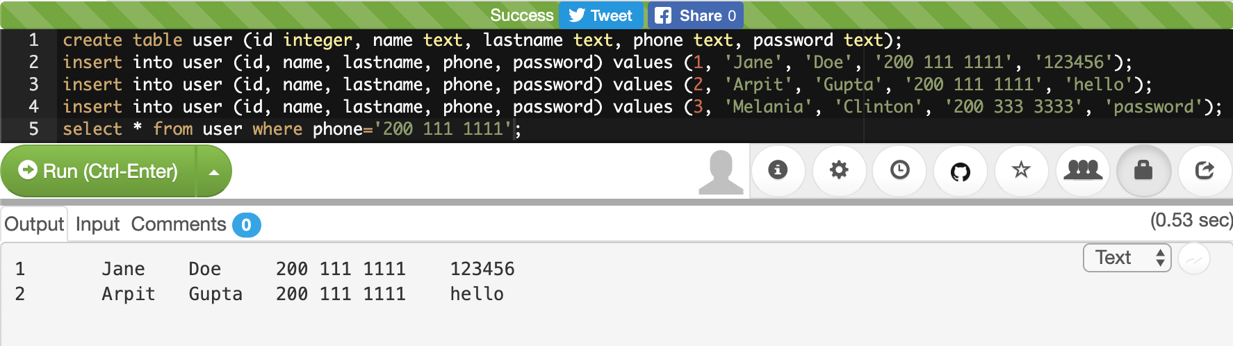Screen dimensions: 1233x346
Task: Click the faded round button beside Text
Action: click(x=1194, y=259)
